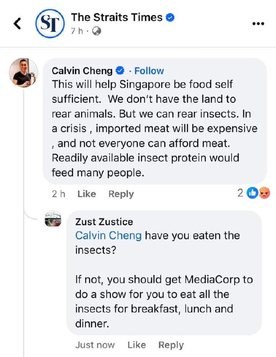Tap the back arrow icon
Screen dimensions: 276x357
(17, 23)
